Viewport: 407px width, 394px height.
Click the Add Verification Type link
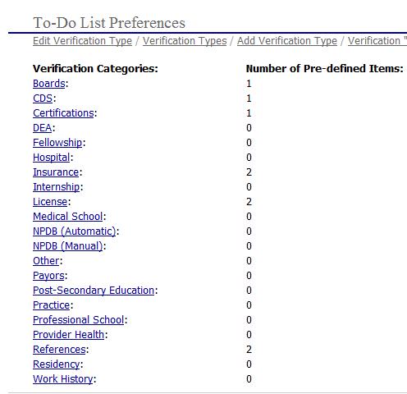pos(287,41)
